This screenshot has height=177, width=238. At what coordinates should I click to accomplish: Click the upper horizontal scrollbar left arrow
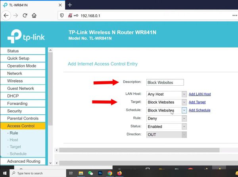[57, 150]
